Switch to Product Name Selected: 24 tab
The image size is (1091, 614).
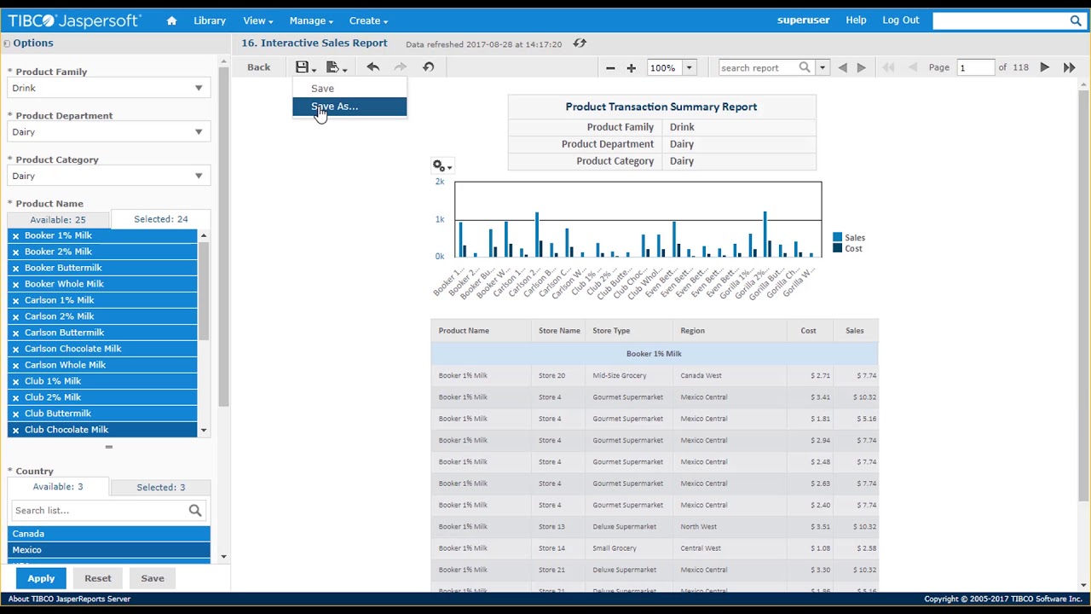click(160, 219)
